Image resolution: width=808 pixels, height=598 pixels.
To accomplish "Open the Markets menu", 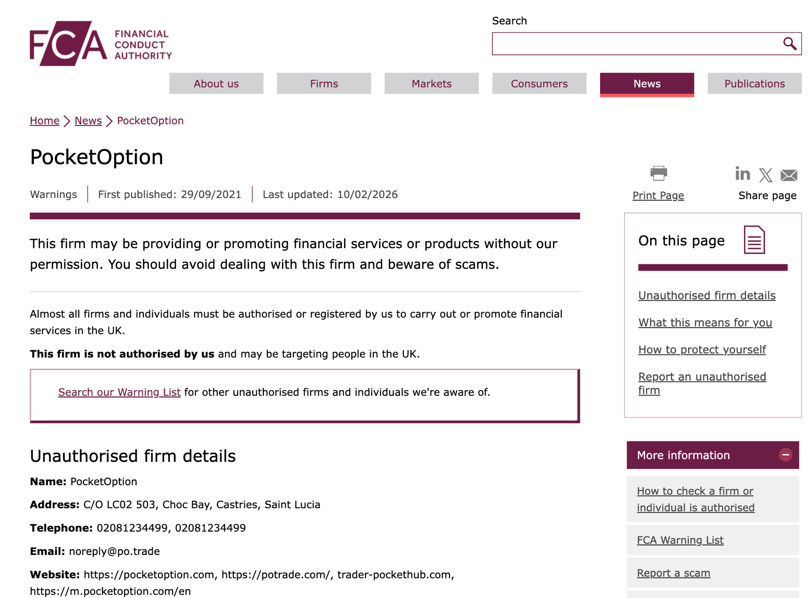I will click(x=432, y=83).
